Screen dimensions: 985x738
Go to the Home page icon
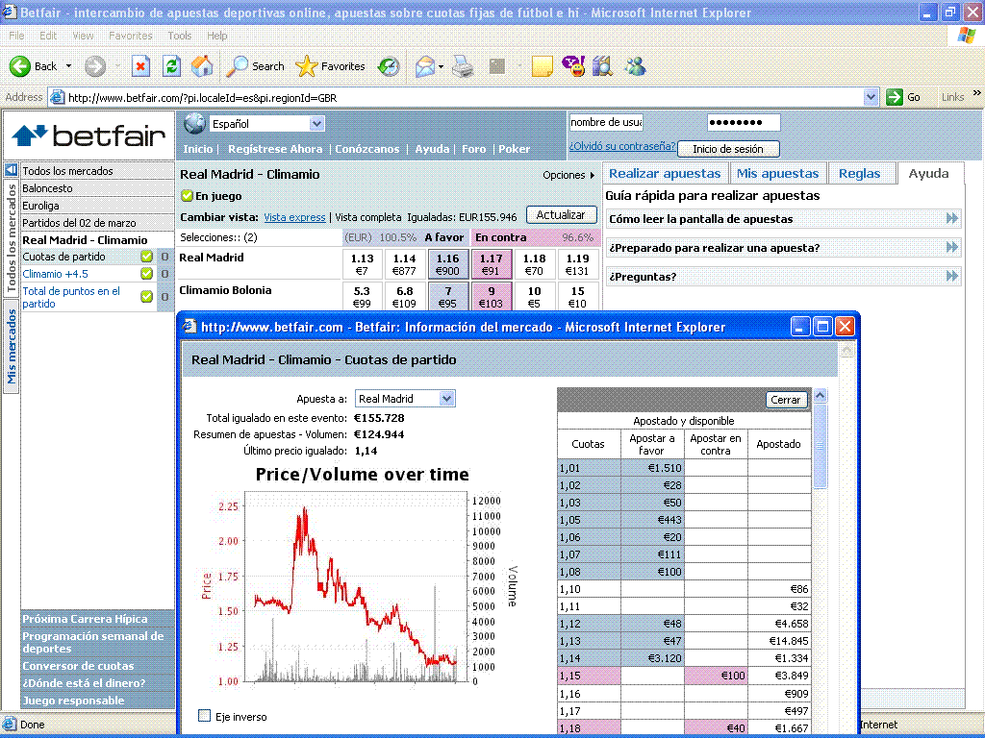click(202, 66)
